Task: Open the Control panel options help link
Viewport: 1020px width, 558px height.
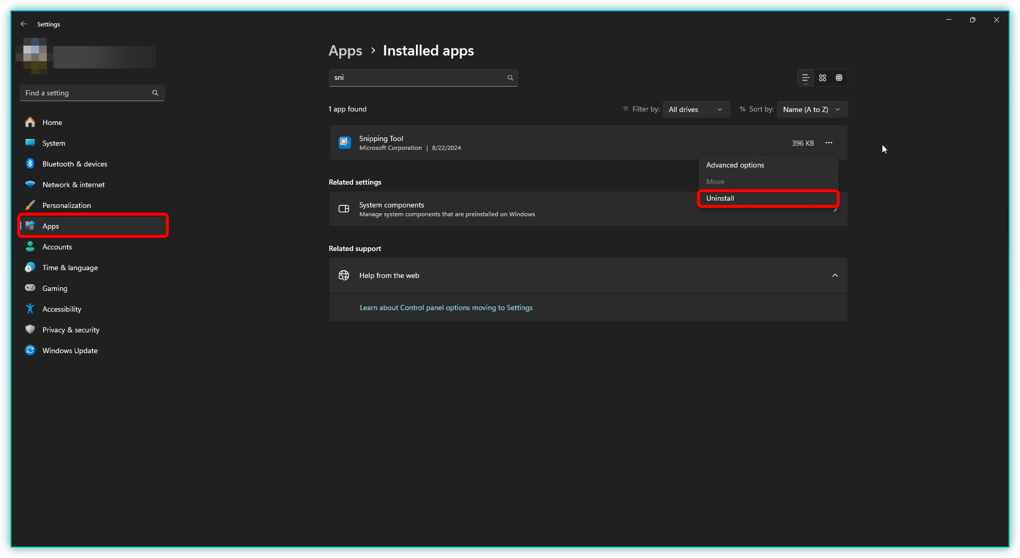Action: (x=446, y=308)
